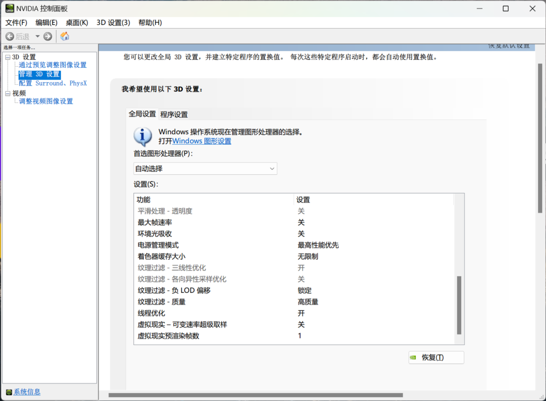Collapse the 3D 设置 tree node

[7, 57]
